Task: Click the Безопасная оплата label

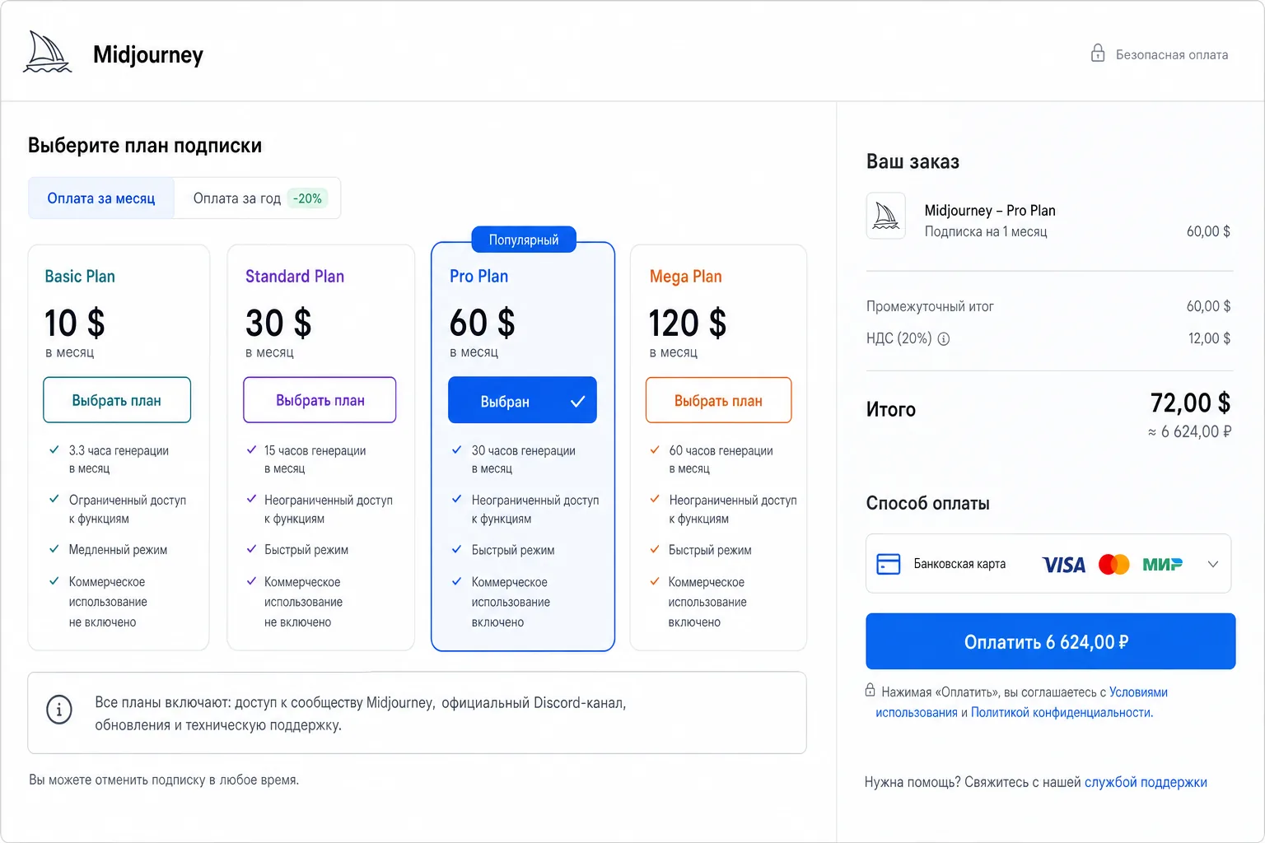Action: click(x=1172, y=54)
